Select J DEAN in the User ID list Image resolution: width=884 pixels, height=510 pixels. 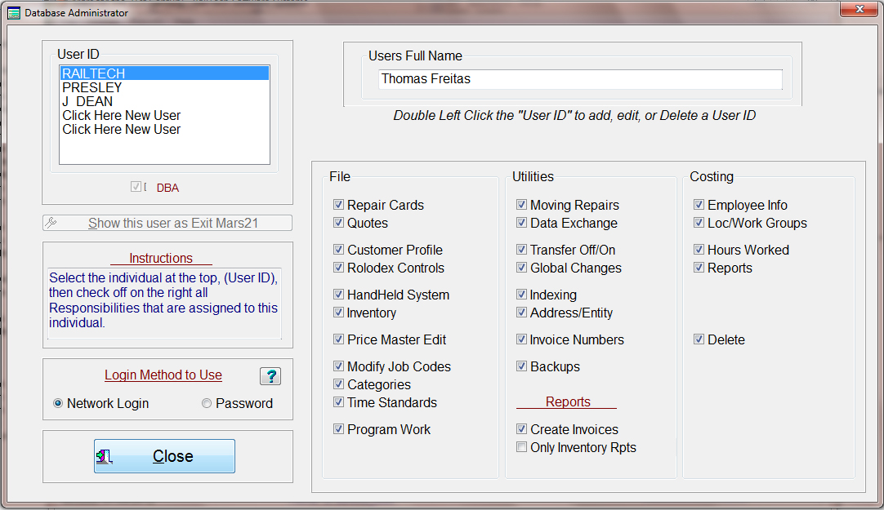click(x=87, y=101)
